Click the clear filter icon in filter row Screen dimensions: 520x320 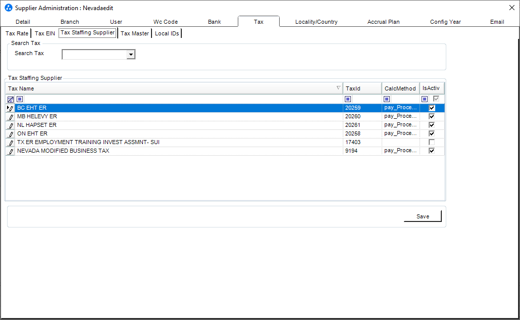[11, 99]
